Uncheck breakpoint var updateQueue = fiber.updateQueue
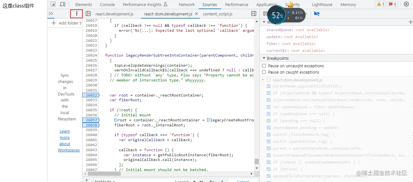This screenshot has width=413, height=182. (x=269, y=107)
